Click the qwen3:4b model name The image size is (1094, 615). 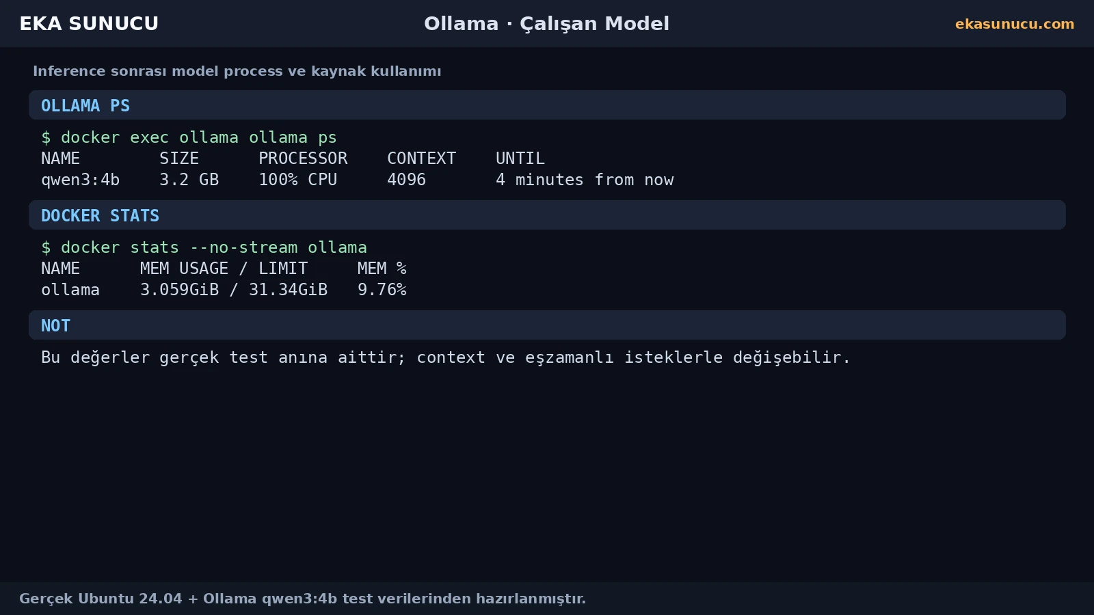click(x=80, y=180)
